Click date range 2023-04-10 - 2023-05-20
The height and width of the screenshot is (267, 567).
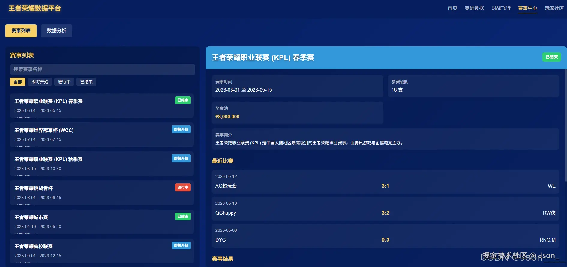38,227
